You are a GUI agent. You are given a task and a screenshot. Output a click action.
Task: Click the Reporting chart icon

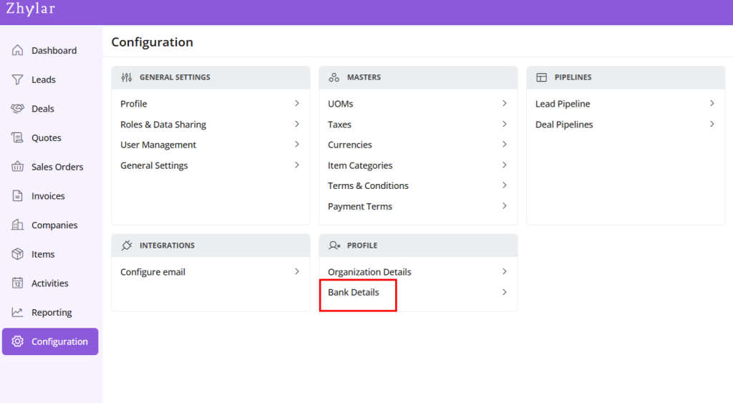[x=18, y=312]
